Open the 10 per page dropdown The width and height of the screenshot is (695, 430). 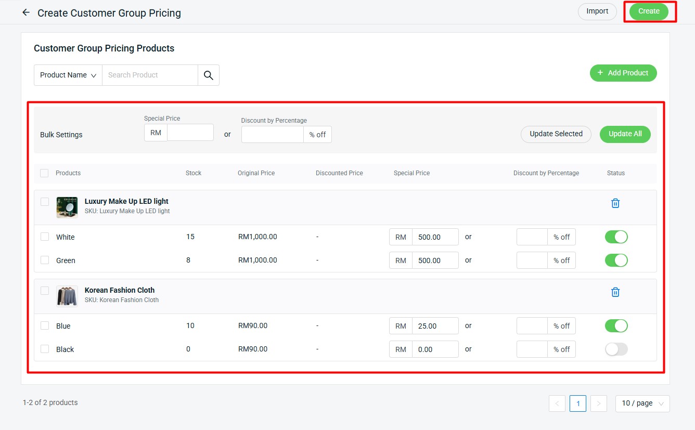[x=642, y=403]
